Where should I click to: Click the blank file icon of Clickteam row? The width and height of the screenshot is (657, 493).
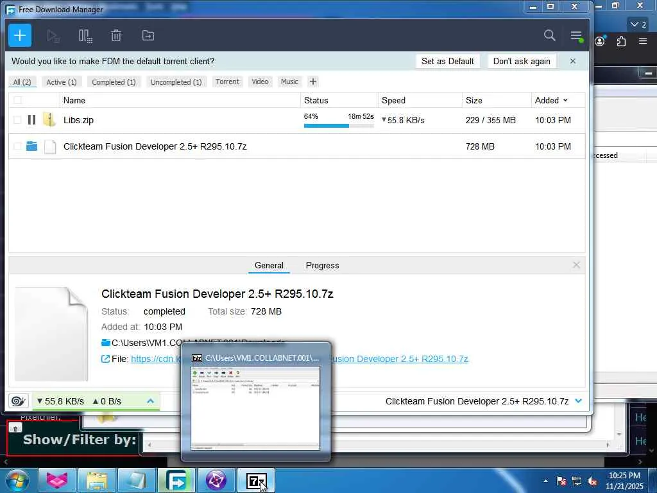(x=50, y=146)
